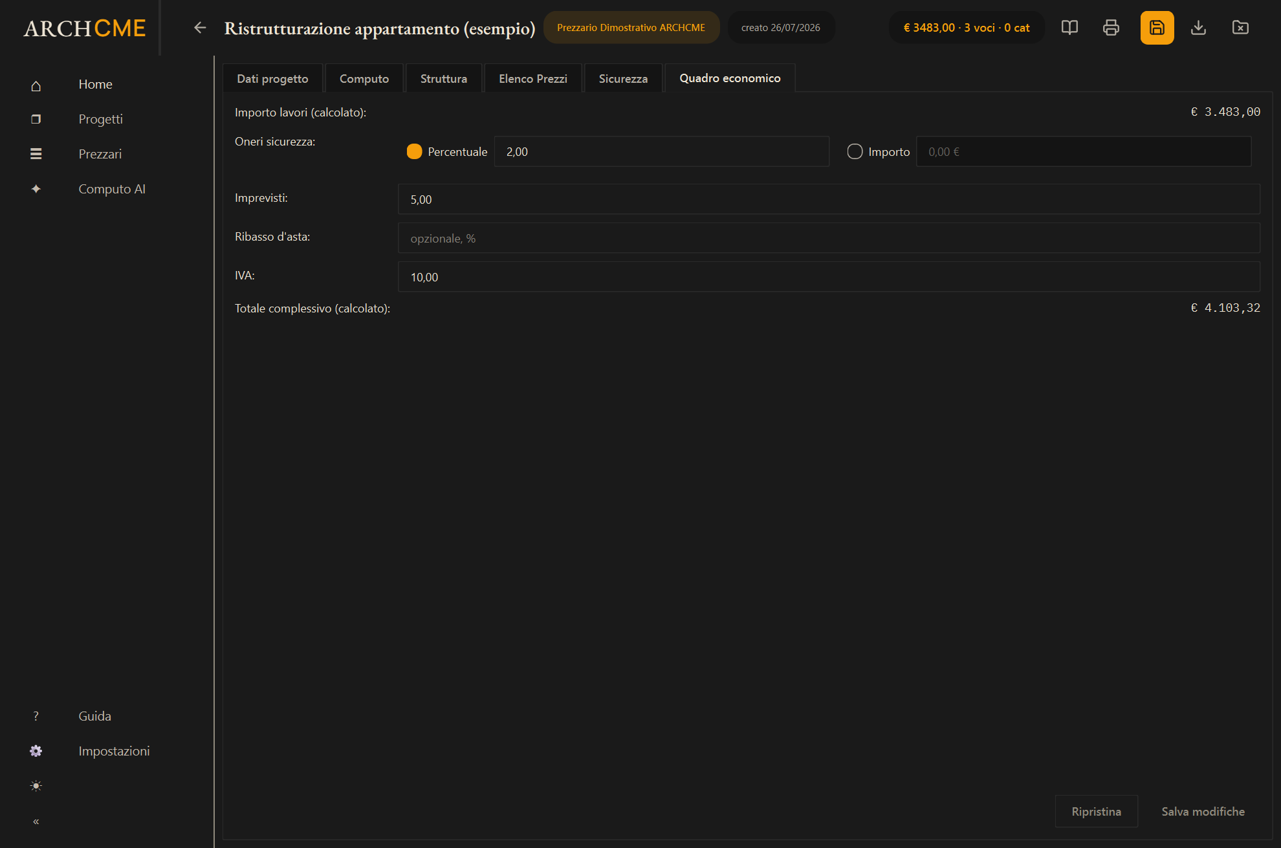Click the printer icon to print
This screenshot has height=848, width=1281.
coord(1111,28)
